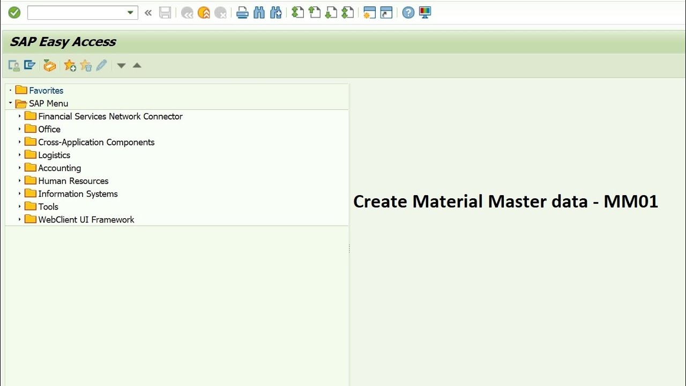Image resolution: width=686 pixels, height=386 pixels.
Task: Move favorite up with up arrow
Action: [x=137, y=65]
